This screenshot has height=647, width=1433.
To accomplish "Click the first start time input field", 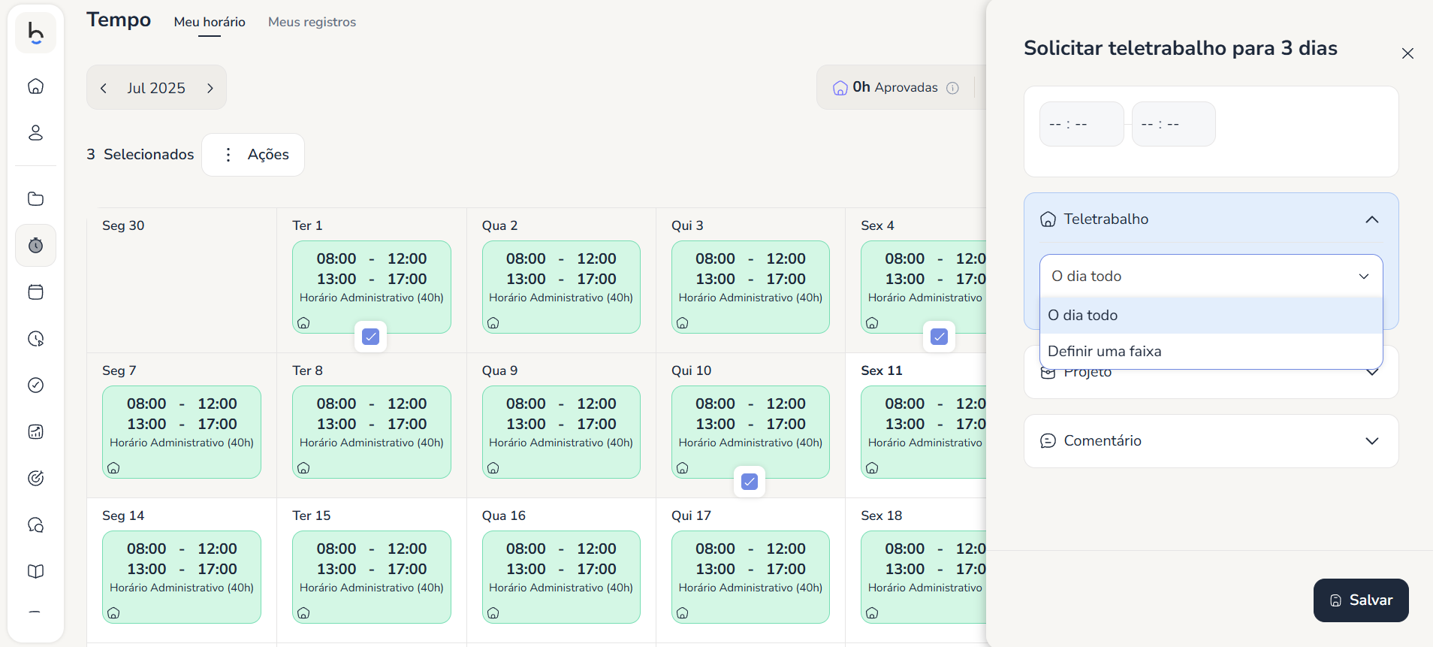I will click(x=1081, y=124).
